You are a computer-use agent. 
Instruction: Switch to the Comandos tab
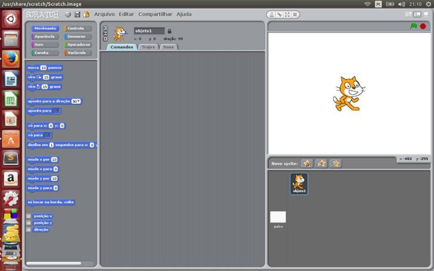[122, 47]
